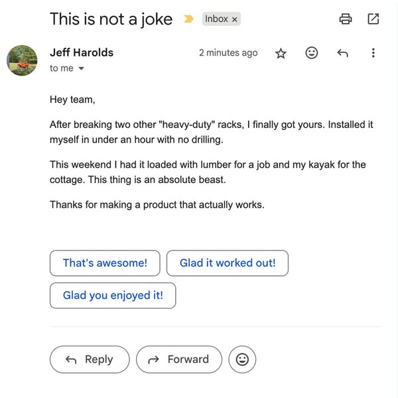
Task: Click the "2 minutes ago" timestamp
Action: point(228,53)
